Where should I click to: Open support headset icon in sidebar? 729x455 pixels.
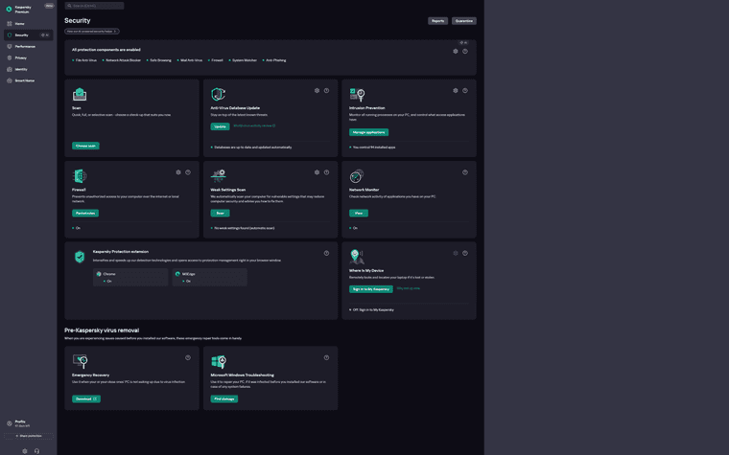coord(36,451)
